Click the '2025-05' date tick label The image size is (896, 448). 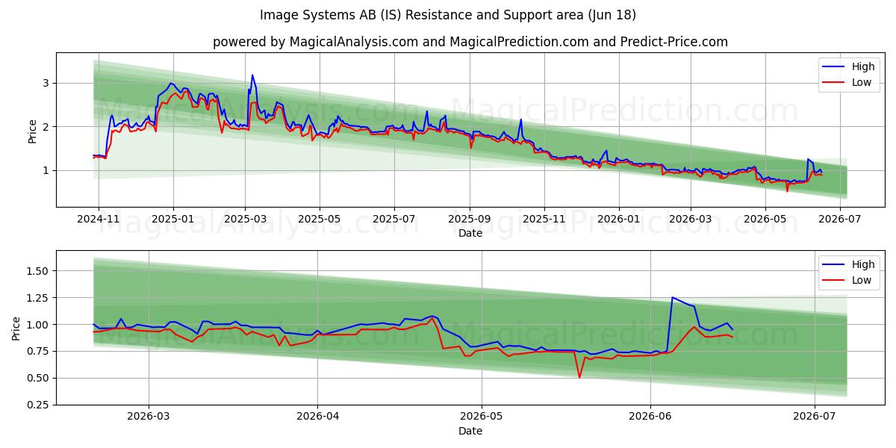click(320, 220)
